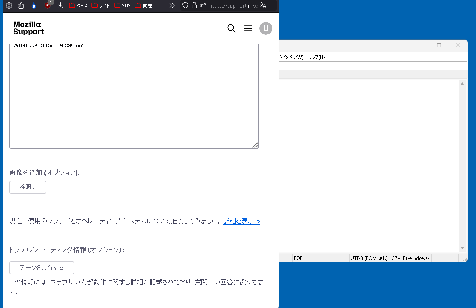
Task: Click the site security padlock icon
Action: [194, 5]
